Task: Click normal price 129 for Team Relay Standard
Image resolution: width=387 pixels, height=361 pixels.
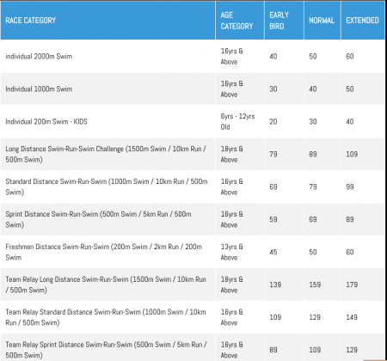Action: (315, 317)
